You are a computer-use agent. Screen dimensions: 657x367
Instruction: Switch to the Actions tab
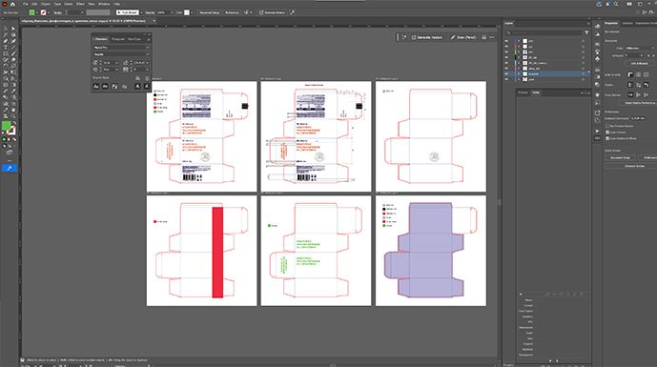coord(523,92)
